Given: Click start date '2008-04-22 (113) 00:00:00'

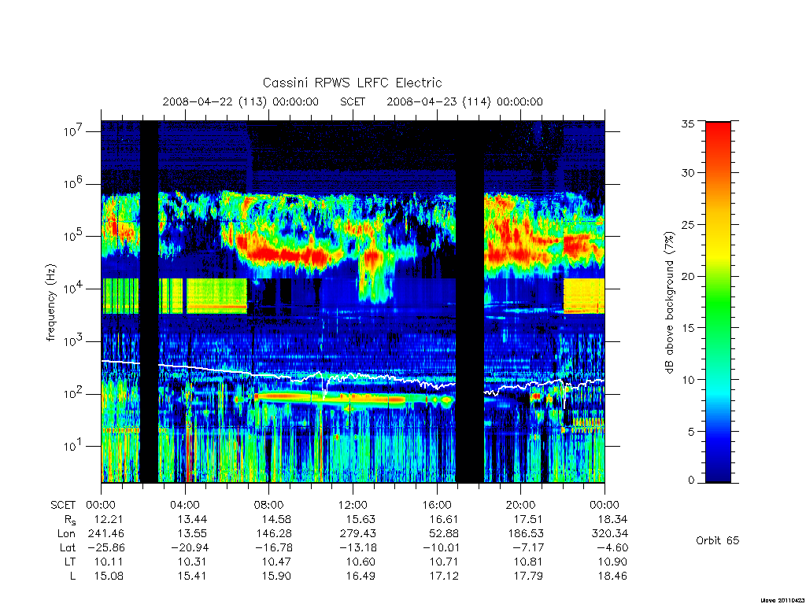Looking at the screenshot, I should (x=241, y=101).
